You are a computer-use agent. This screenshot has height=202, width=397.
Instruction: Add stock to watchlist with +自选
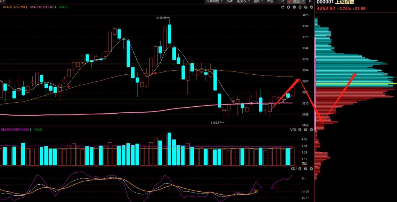296,1
